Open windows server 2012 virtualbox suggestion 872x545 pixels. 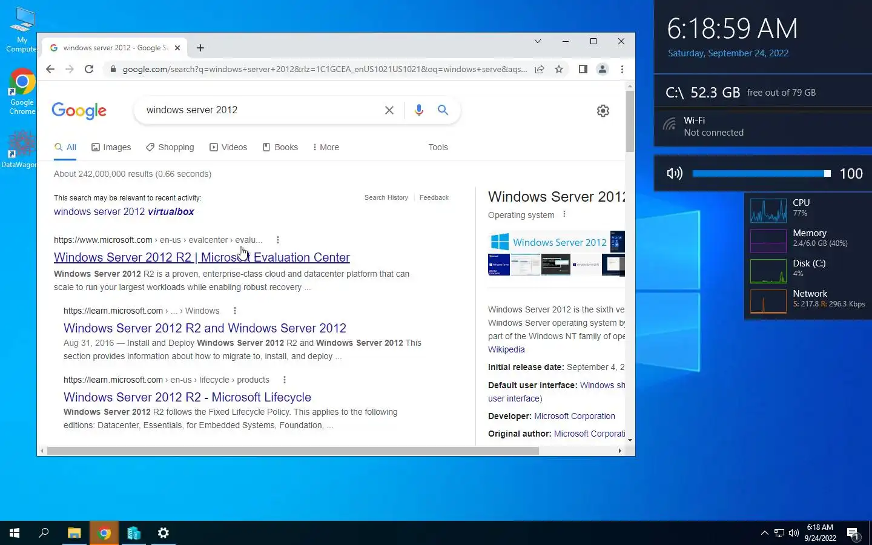point(124,211)
